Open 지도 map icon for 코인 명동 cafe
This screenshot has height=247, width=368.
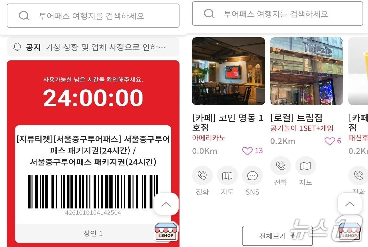click(x=227, y=175)
